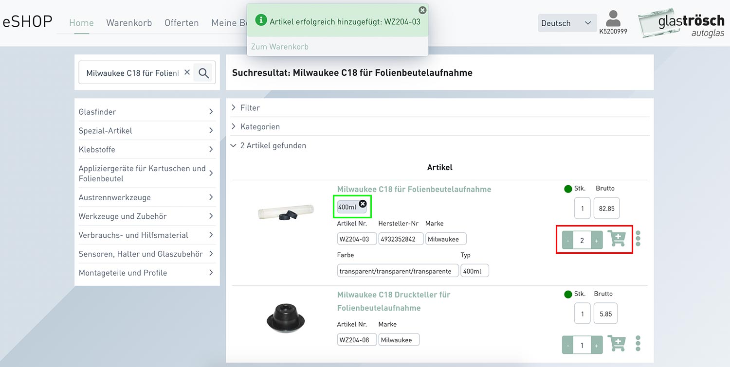The height and width of the screenshot is (367, 730).
Task: Expand Glasfinder category
Action: pos(146,112)
